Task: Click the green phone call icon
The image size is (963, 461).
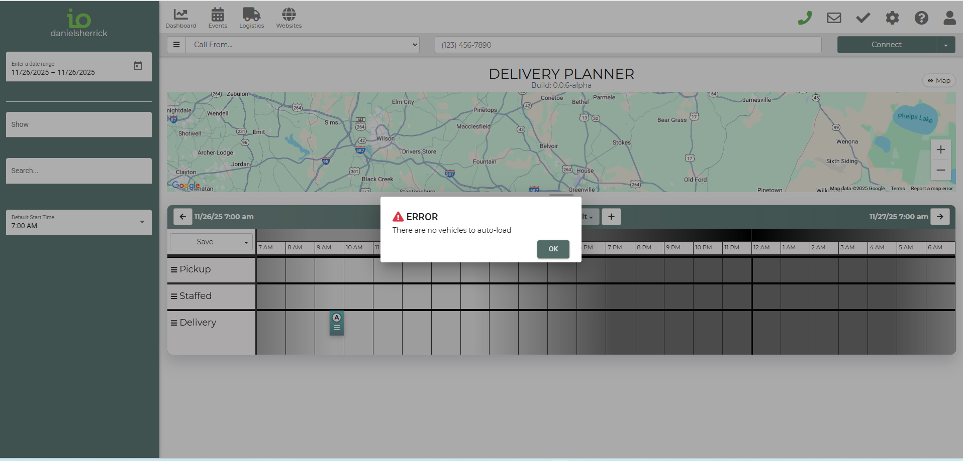Action: 805,19
